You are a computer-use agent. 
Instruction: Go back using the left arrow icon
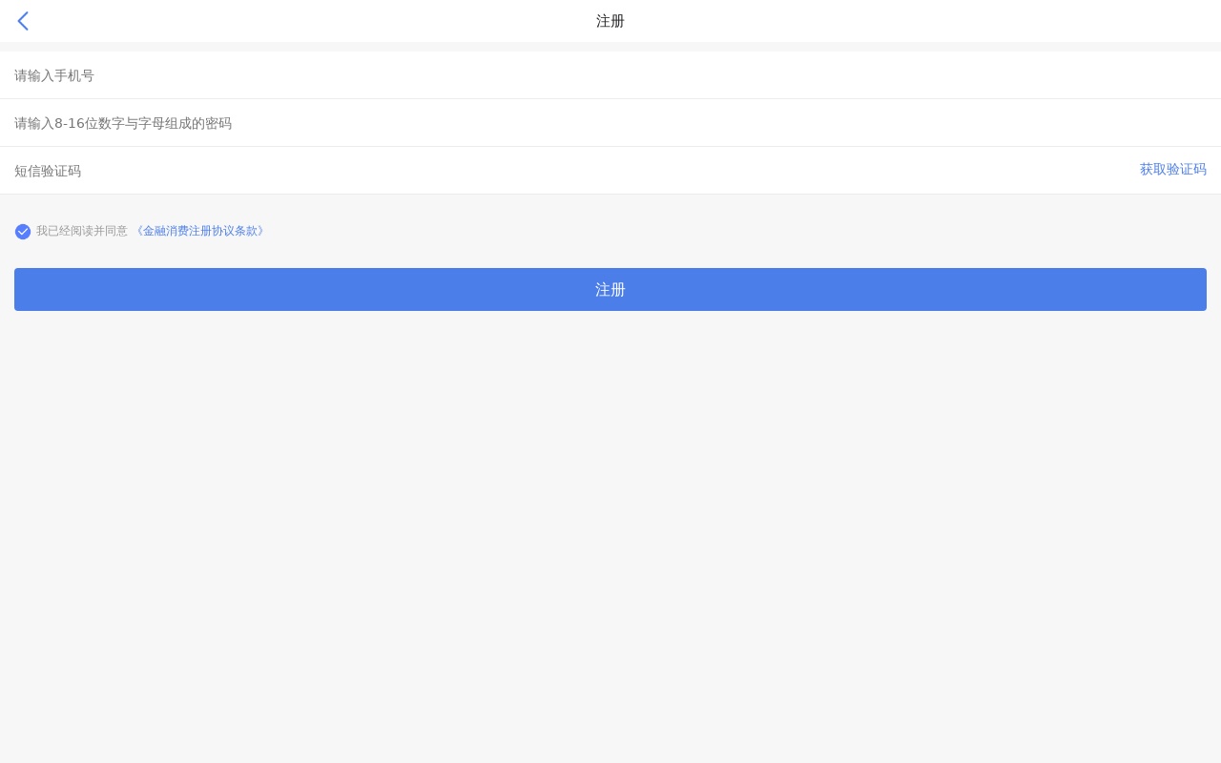click(23, 21)
